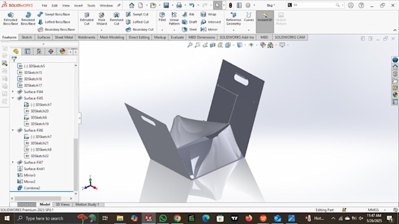Switch to the Sketch tab

26,38
